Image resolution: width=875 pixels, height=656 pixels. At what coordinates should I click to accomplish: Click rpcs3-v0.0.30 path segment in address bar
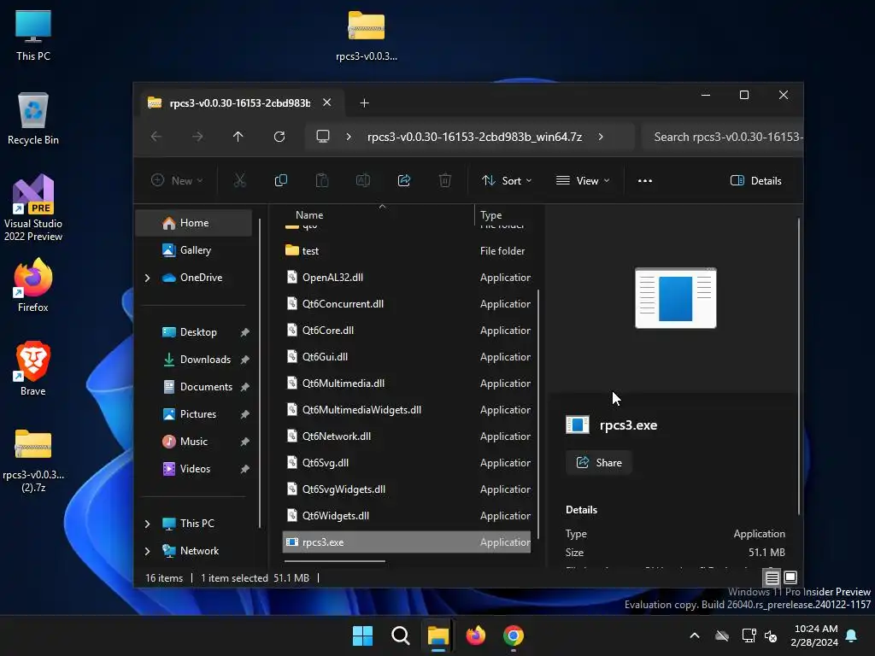475,137
